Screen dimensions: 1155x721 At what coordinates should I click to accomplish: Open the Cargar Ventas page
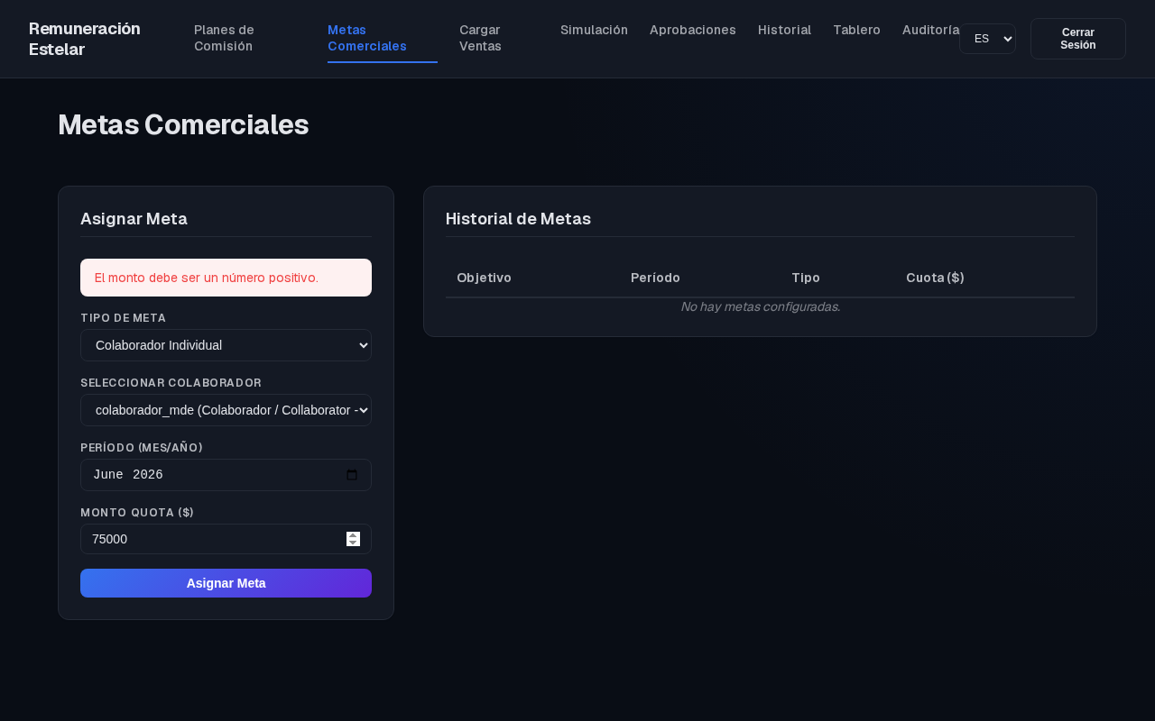pyautogui.click(x=499, y=39)
